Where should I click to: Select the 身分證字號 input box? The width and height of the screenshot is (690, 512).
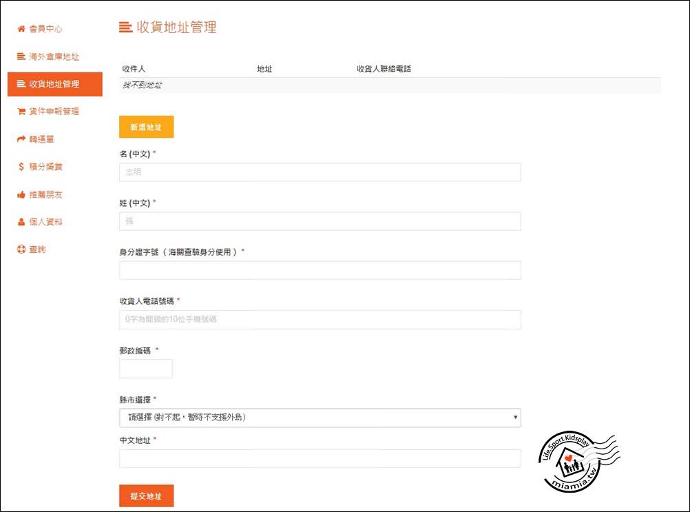pyautogui.click(x=320, y=270)
